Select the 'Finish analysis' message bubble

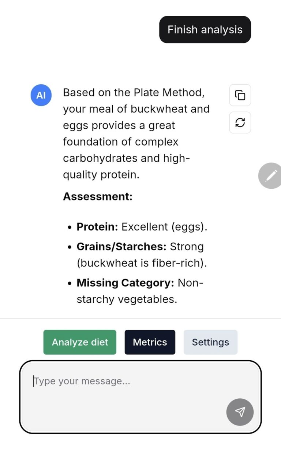[x=205, y=30]
